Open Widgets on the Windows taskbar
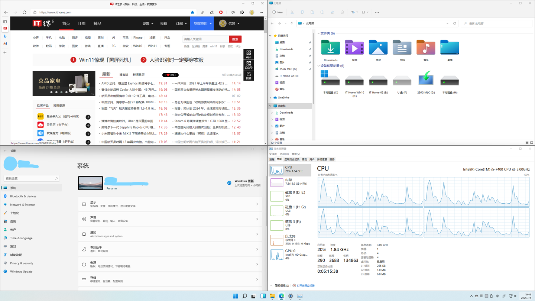The height and width of the screenshot is (301, 535). (263, 296)
